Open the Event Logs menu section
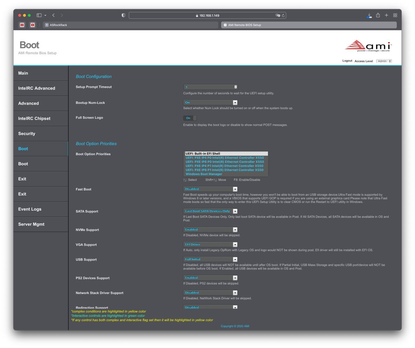 [41, 209]
